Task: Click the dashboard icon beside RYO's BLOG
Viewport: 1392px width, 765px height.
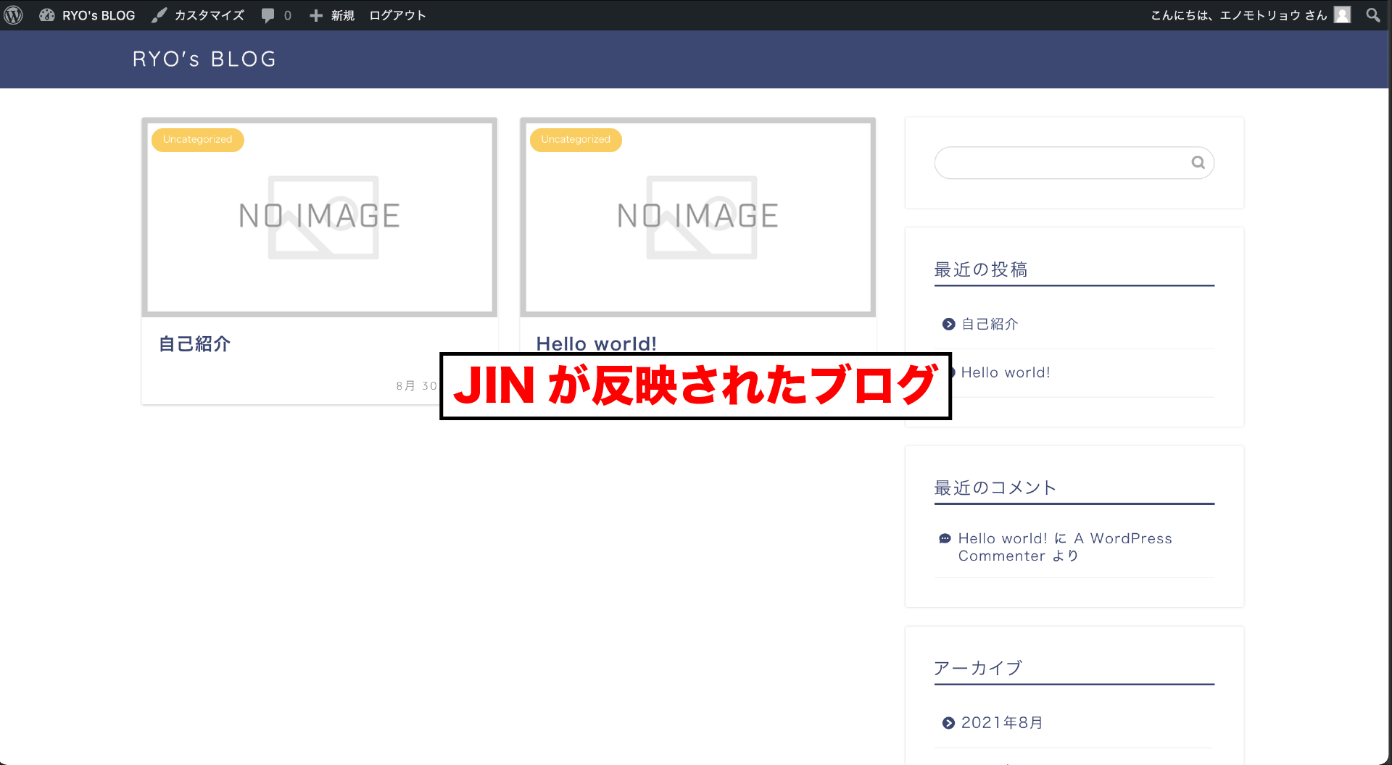Action: pyautogui.click(x=47, y=15)
